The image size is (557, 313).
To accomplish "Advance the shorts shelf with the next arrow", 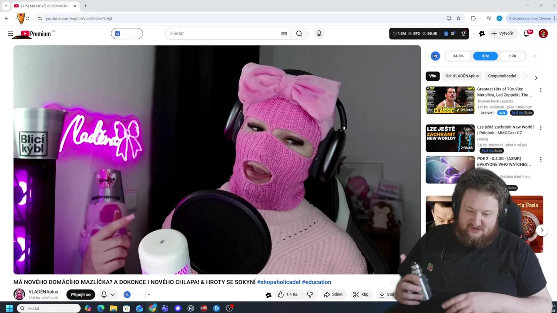I will pyautogui.click(x=542, y=230).
